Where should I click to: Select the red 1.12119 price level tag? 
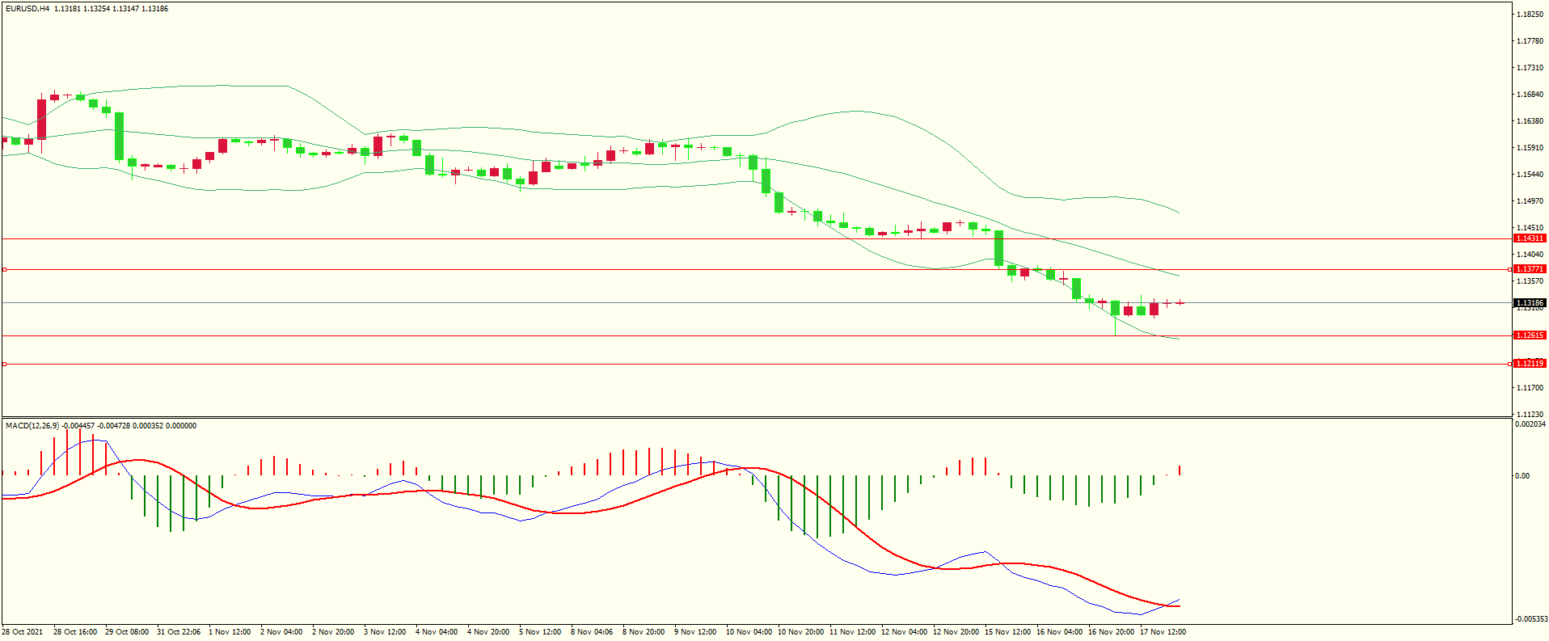point(1530,364)
